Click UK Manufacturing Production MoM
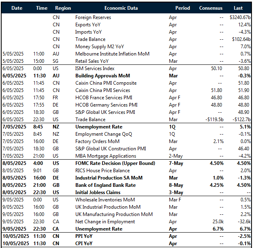This screenshot has width=256, height=248. (x=114, y=214)
